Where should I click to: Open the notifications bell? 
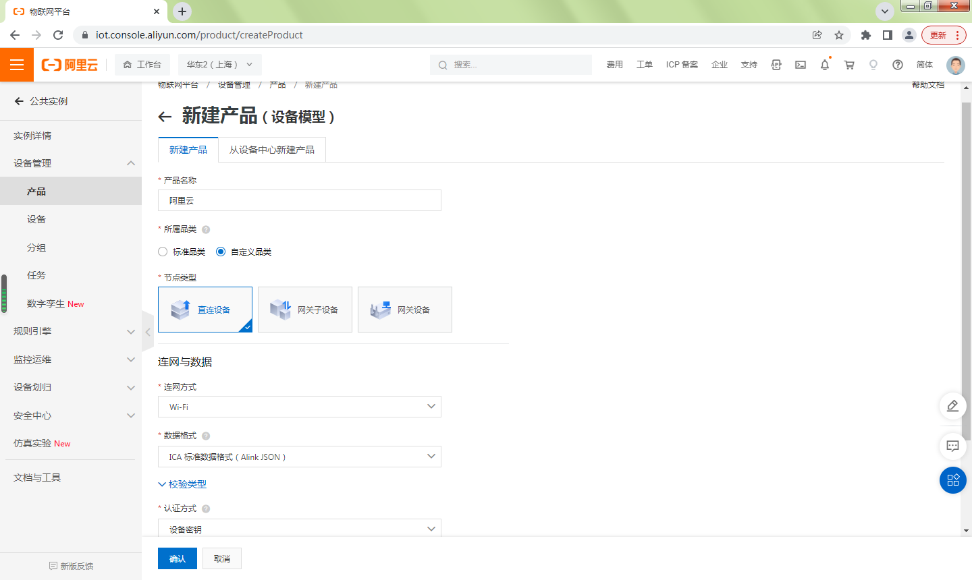[x=825, y=65]
